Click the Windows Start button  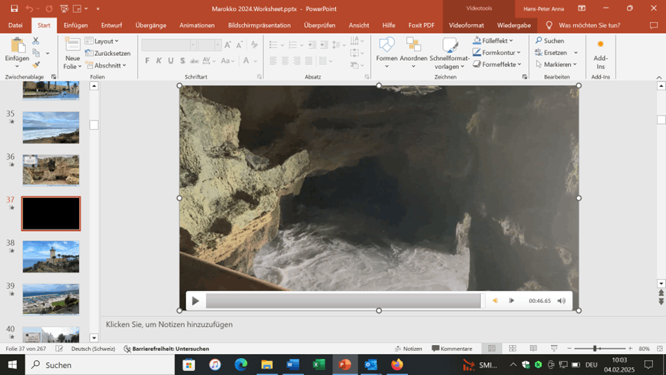[13, 365]
